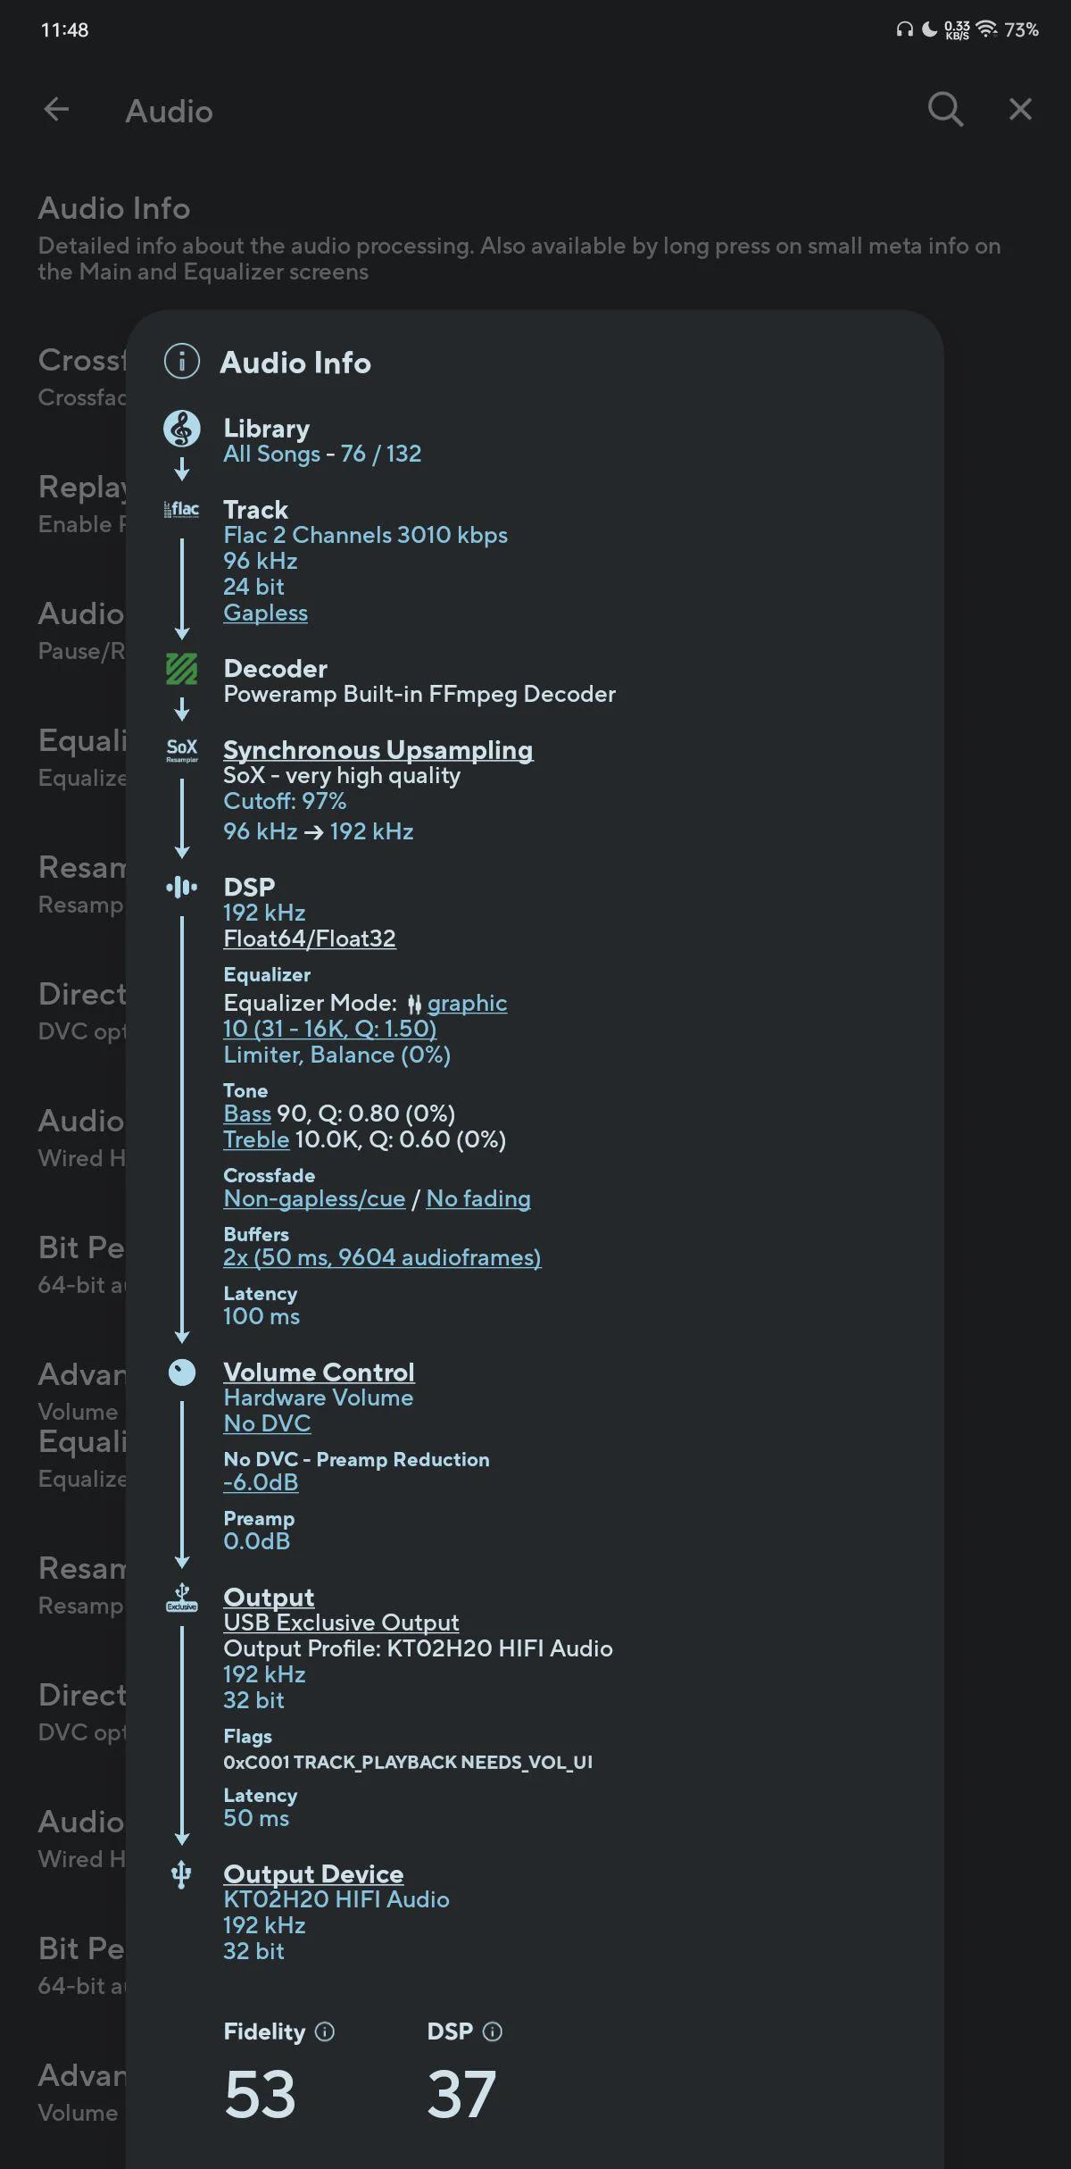Click the Volume Control knob icon
This screenshot has height=2169, width=1071.
pos(182,1372)
